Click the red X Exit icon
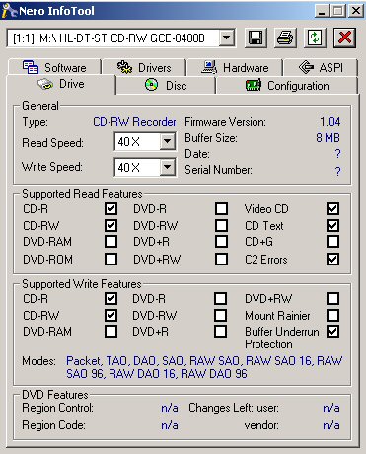 [x=344, y=38]
